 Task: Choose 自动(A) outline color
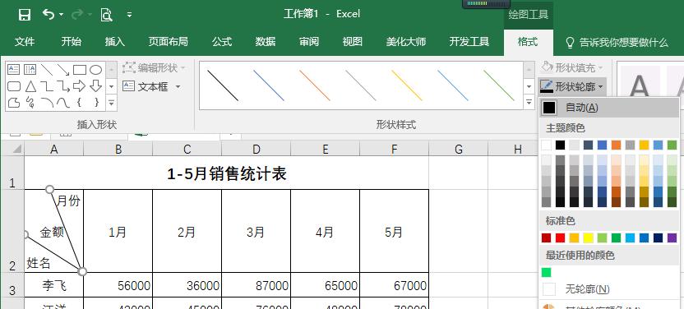tap(609, 108)
